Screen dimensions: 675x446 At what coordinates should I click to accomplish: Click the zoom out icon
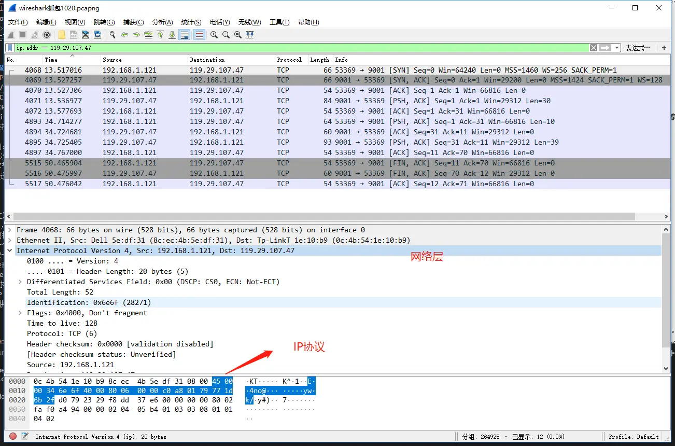point(226,35)
